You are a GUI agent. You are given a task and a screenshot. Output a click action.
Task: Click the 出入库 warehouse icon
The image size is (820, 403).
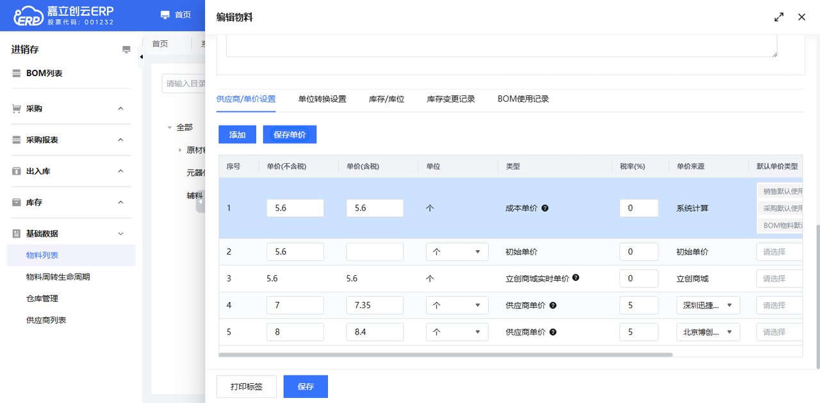click(x=17, y=171)
